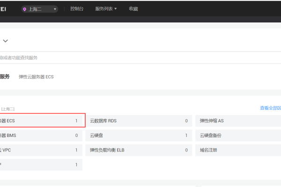281x187 pixels.
Task: Open the 弹性云服务器 ECS recent service link
Action: pyautogui.click(x=36, y=77)
